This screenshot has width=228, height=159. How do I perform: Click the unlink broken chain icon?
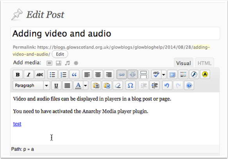pyautogui.click(x=132, y=75)
